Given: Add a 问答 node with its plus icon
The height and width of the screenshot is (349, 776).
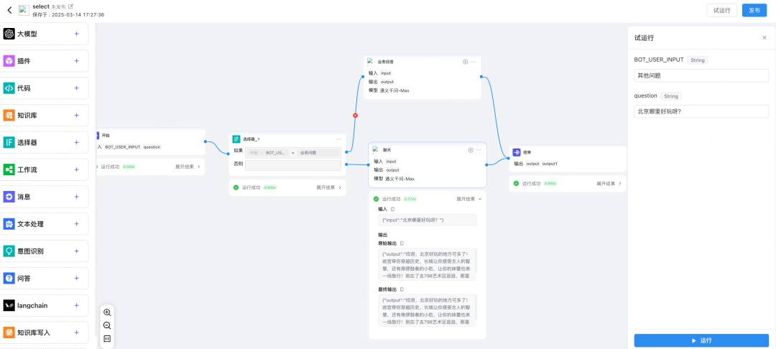Looking at the screenshot, I should pos(76,279).
